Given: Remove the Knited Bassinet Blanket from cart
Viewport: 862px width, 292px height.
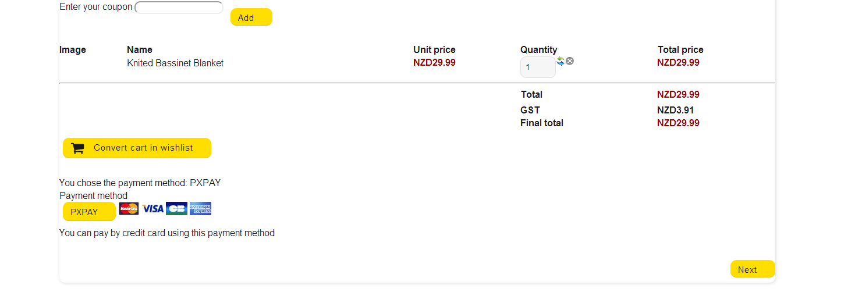Looking at the screenshot, I should pos(570,61).
